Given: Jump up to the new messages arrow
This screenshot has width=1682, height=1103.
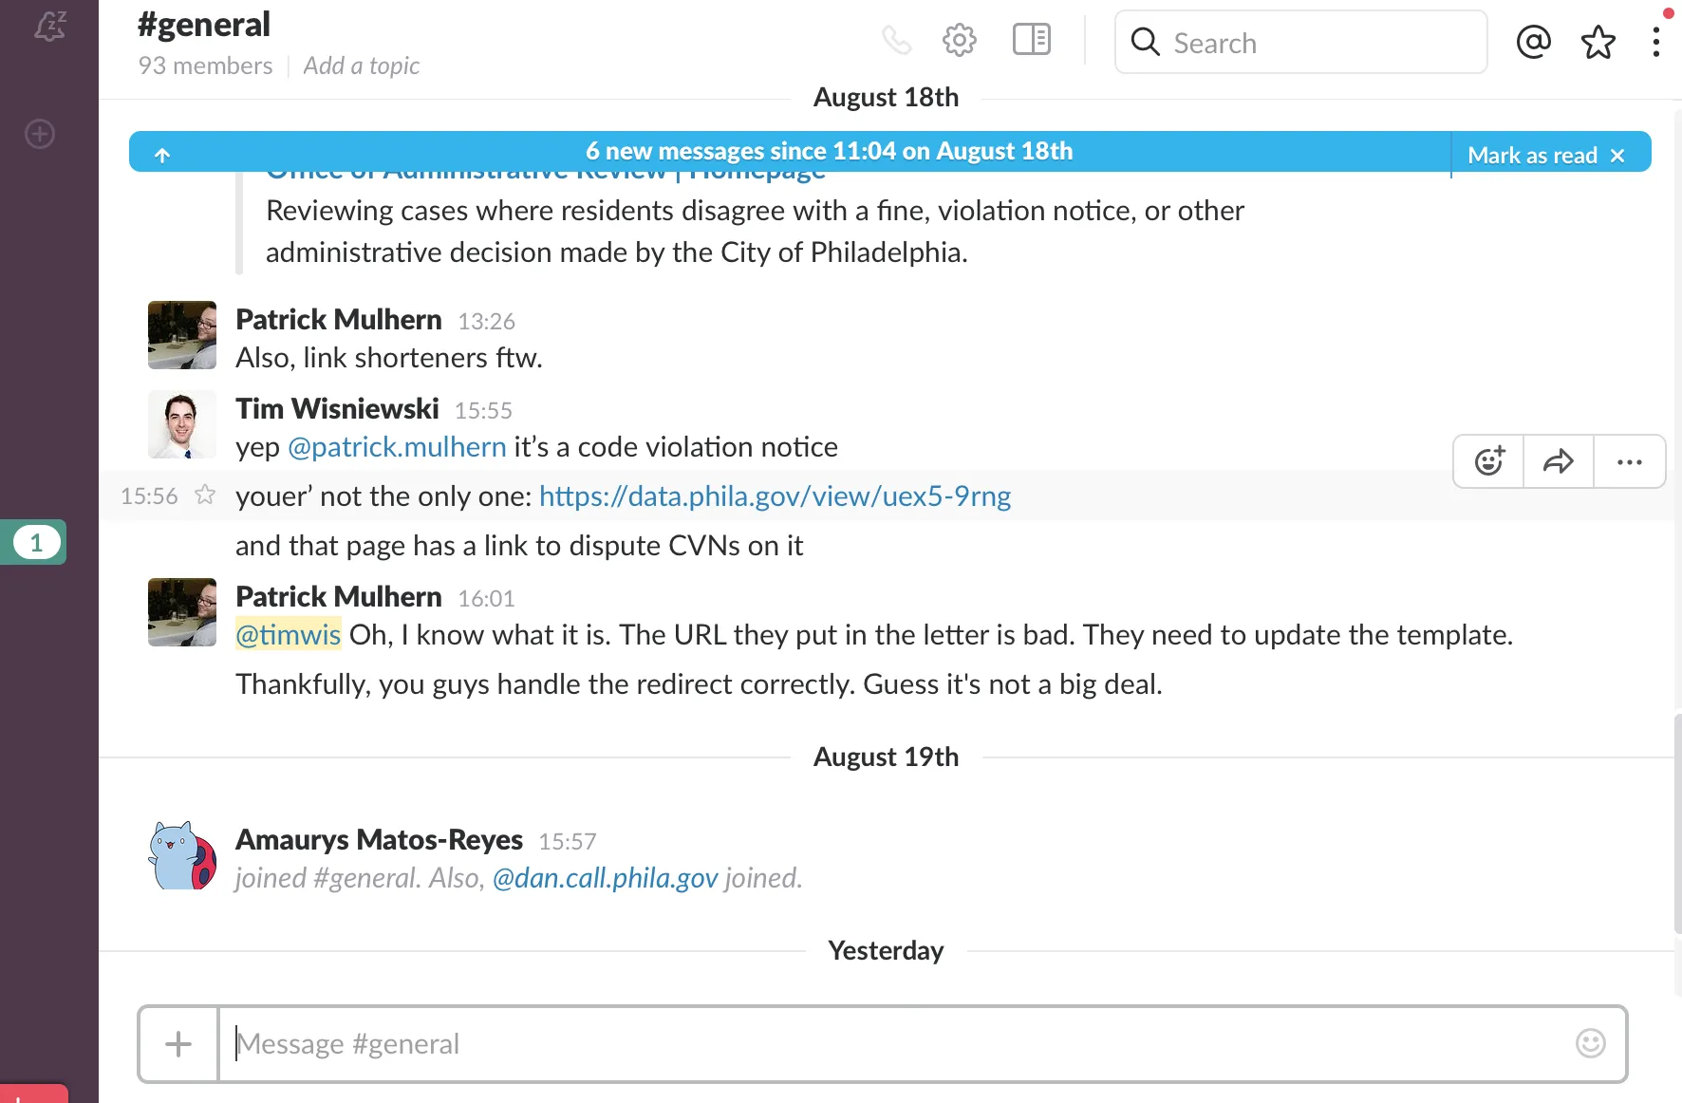Looking at the screenshot, I should pos(162,155).
